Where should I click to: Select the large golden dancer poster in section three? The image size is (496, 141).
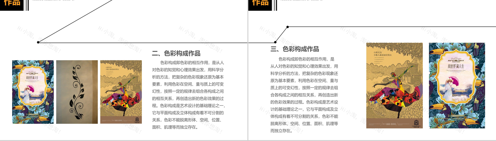(394, 85)
